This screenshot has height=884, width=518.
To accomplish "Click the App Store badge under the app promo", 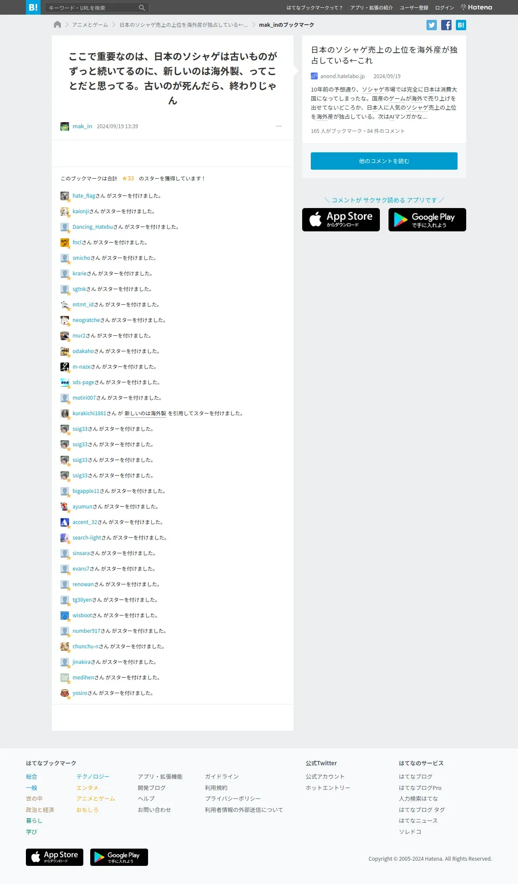I will click(341, 220).
